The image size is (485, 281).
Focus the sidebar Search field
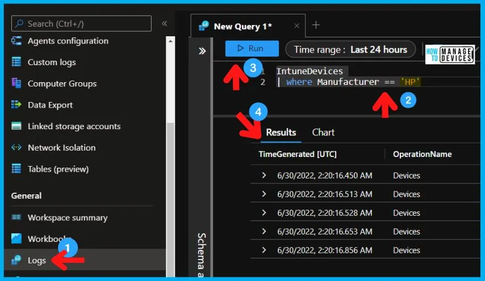[81, 23]
